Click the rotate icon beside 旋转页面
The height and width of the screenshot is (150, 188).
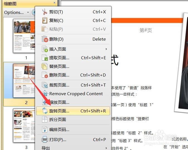point(45,111)
